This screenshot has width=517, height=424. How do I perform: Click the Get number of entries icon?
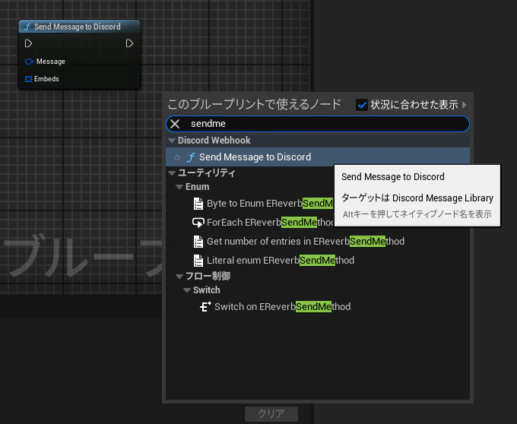click(198, 242)
